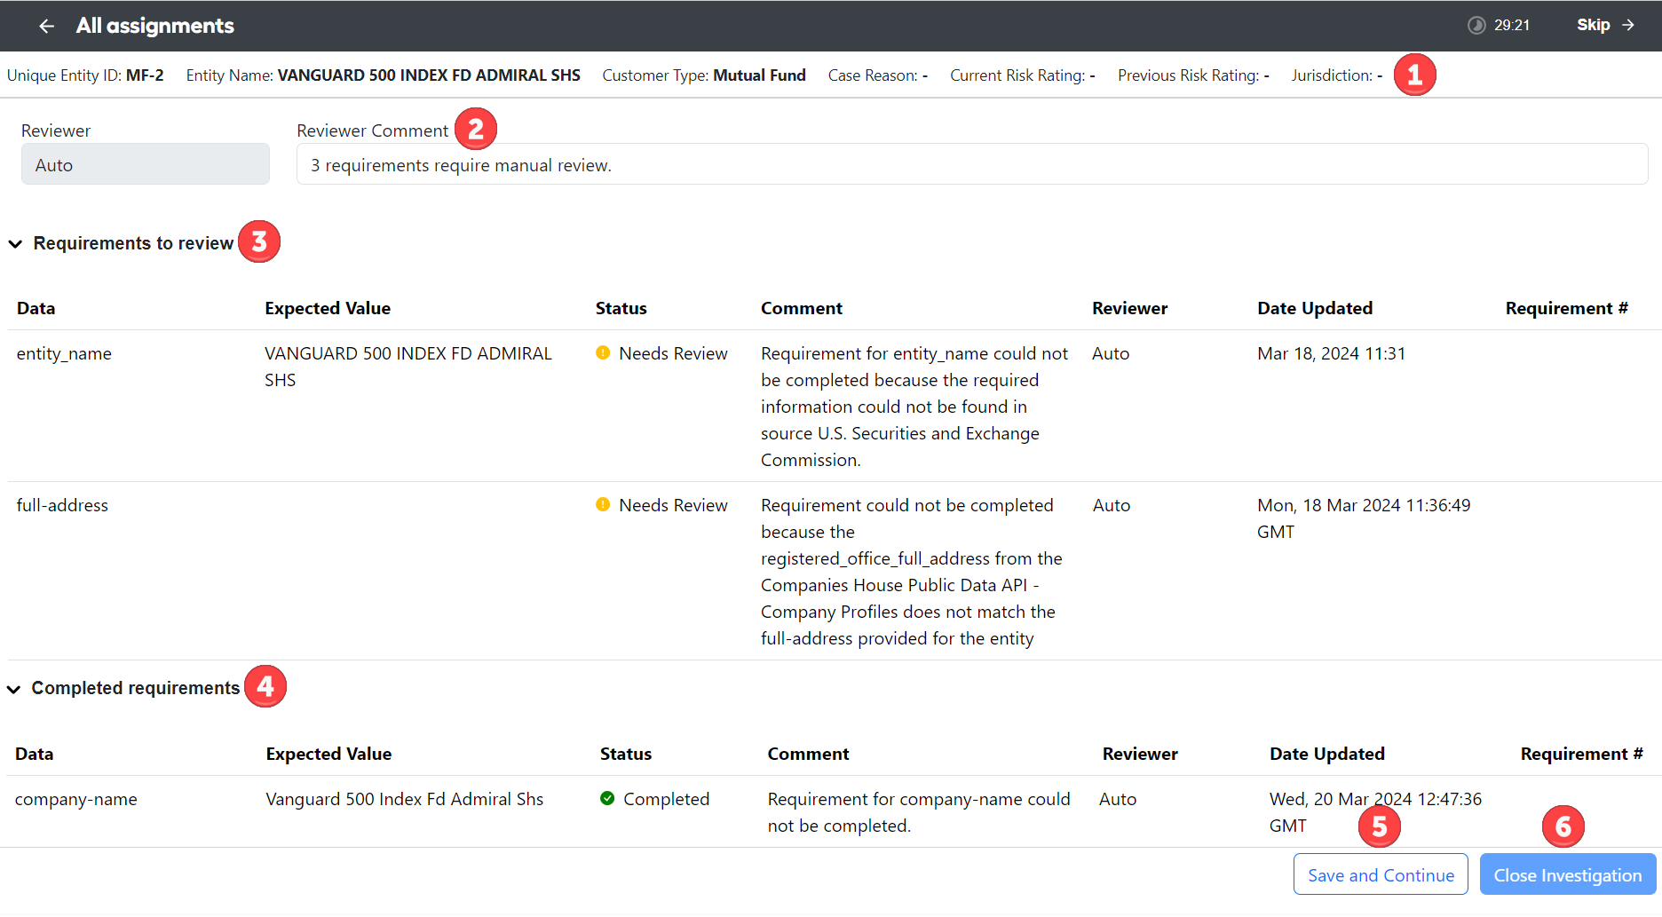The height and width of the screenshot is (917, 1662).
Task: Click Auto reviewer in full-address row
Action: coord(1112,505)
